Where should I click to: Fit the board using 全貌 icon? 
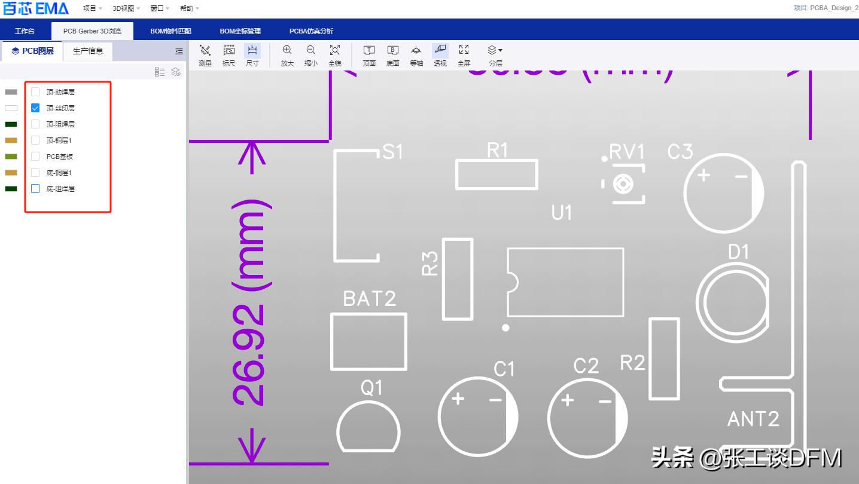pos(335,55)
